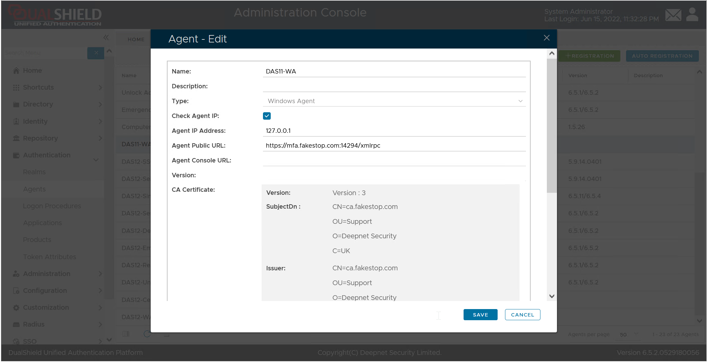Click the CANCEL button
The image size is (709, 363).
(x=522, y=315)
